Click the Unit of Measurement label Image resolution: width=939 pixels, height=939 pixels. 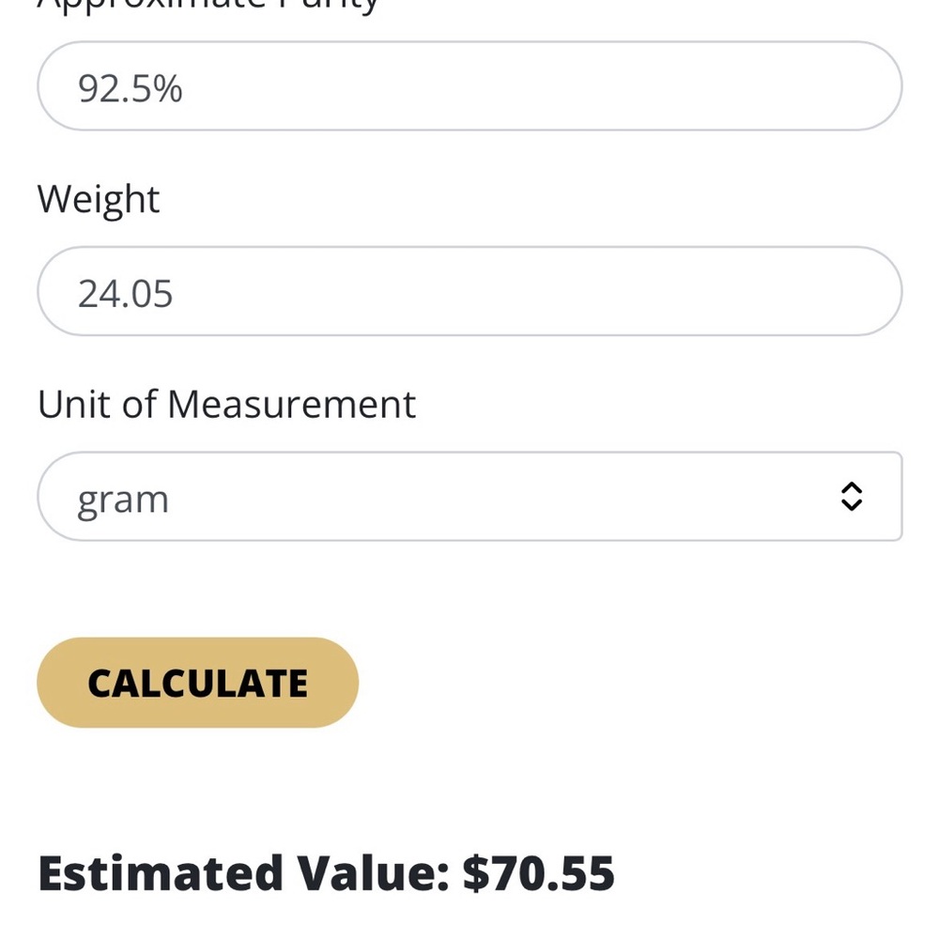[226, 405]
